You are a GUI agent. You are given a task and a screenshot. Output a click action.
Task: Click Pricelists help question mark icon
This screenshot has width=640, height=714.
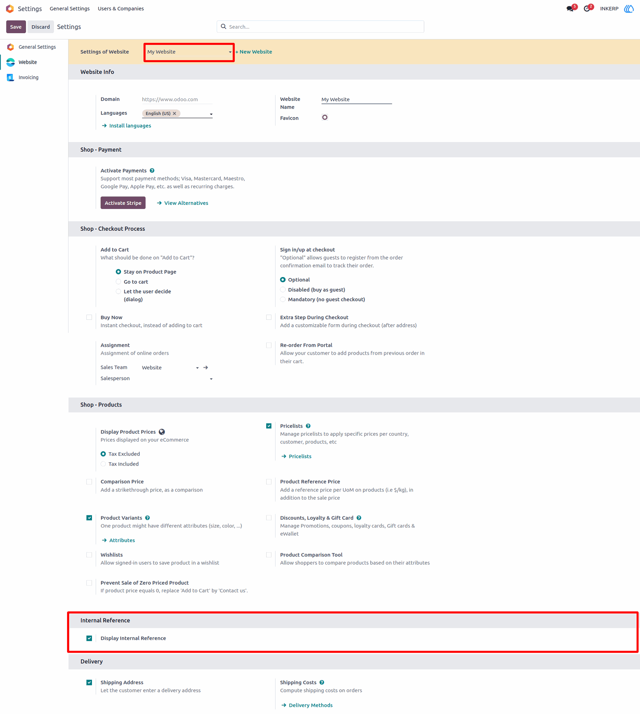click(308, 426)
